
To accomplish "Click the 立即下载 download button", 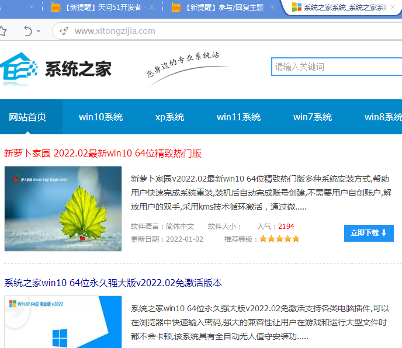I will 369,233.
